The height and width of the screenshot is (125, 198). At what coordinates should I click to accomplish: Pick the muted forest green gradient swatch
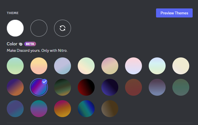tap(181, 87)
